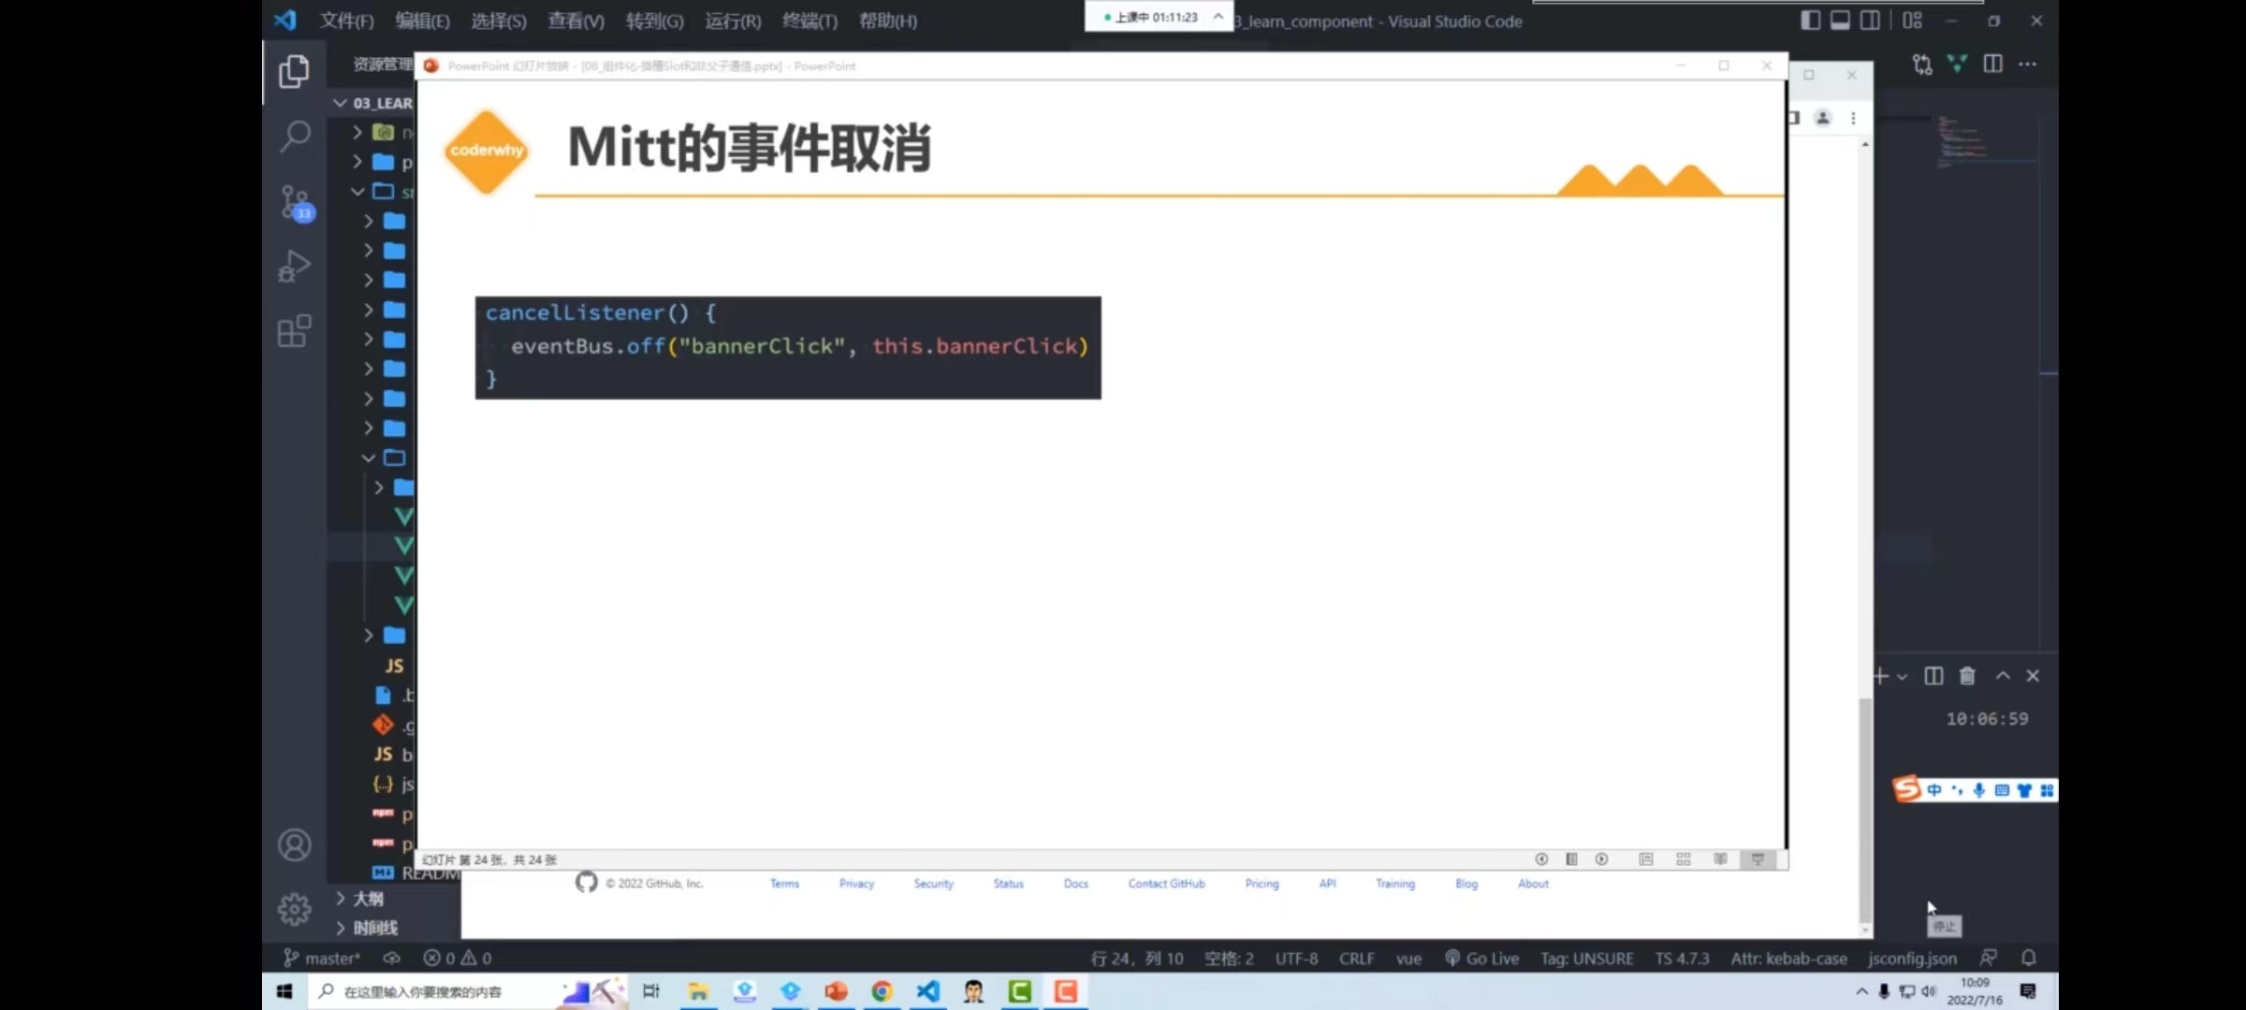Open Sogou IME soft keyboard
2246x1010 pixels.
2002,790
